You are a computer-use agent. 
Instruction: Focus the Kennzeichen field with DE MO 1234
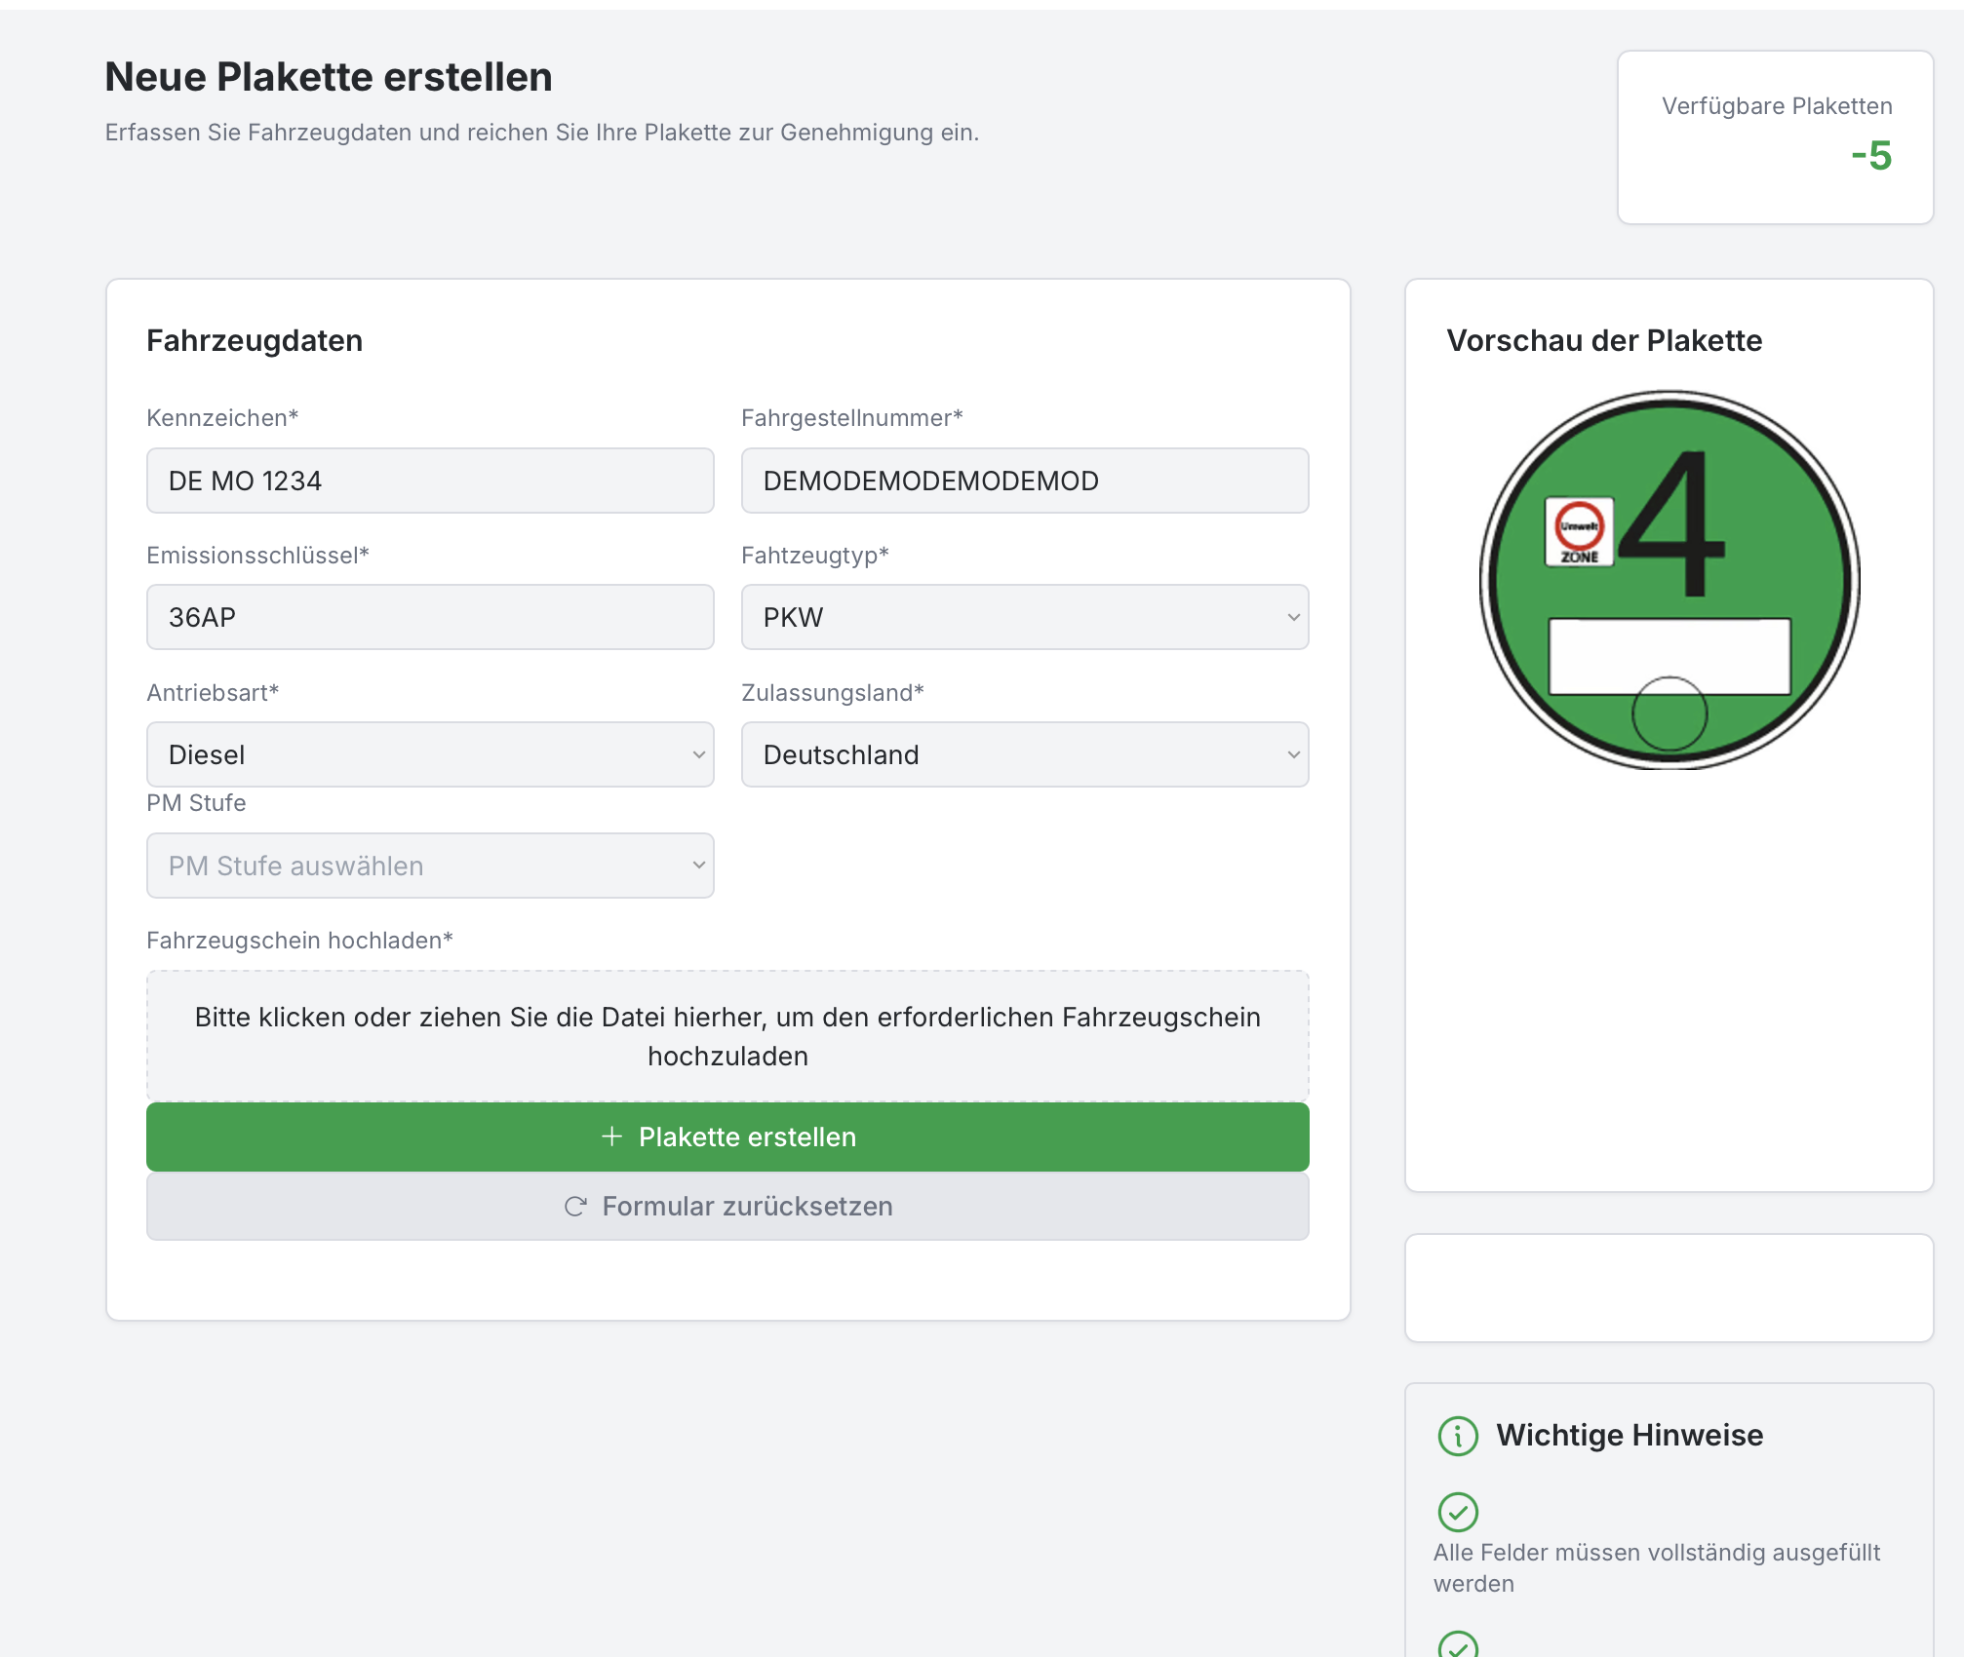pyautogui.click(x=429, y=481)
